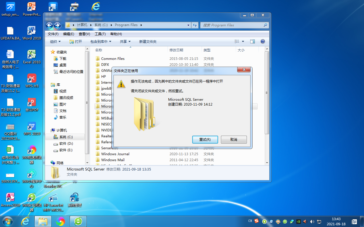Open the view options dropdown arrow
This screenshot has height=227, width=364.
click(243, 41)
